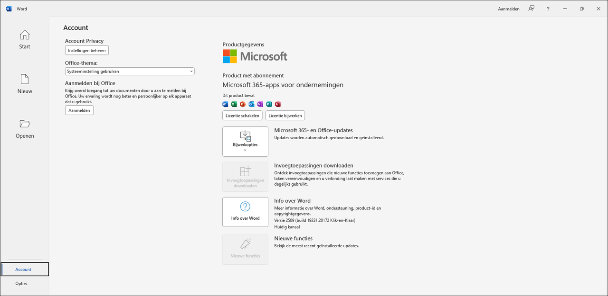The width and height of the screenshot is (608, 296).
Task: Click the Account Privacy heading
Action: (84, 41)
